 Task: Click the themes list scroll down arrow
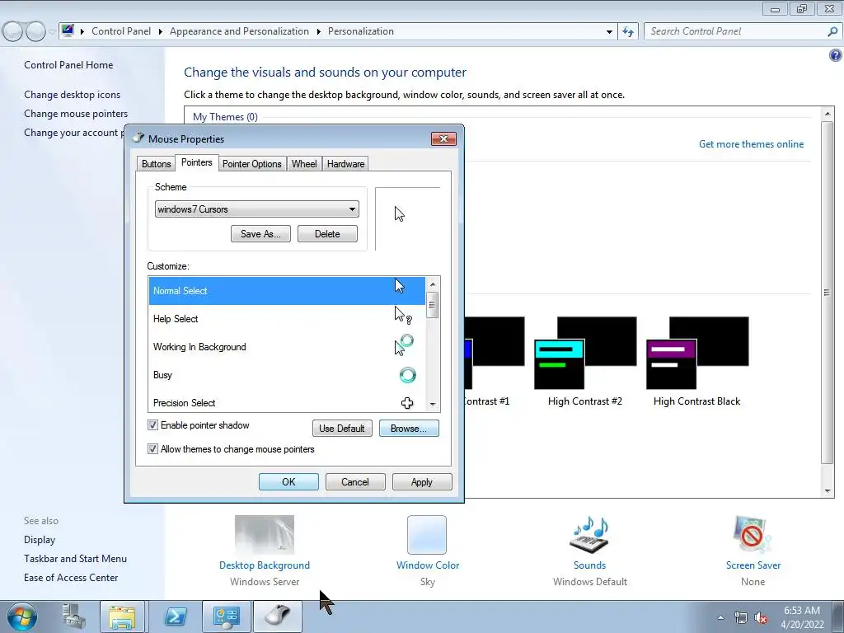(828, 491)
